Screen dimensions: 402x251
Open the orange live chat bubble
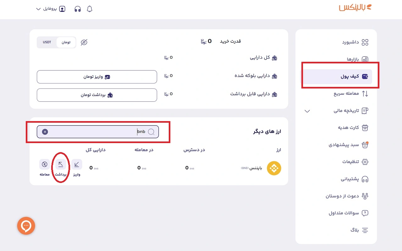(26, 226)
